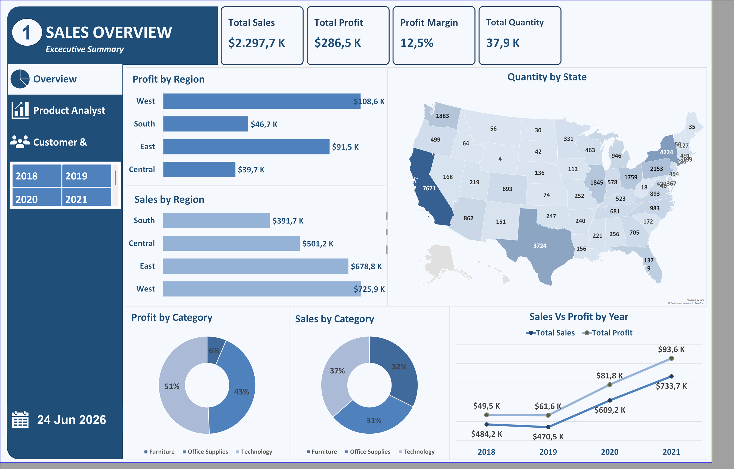Click the numbered circle badge in header
734x469 pixels.
[x=27, y=32]
